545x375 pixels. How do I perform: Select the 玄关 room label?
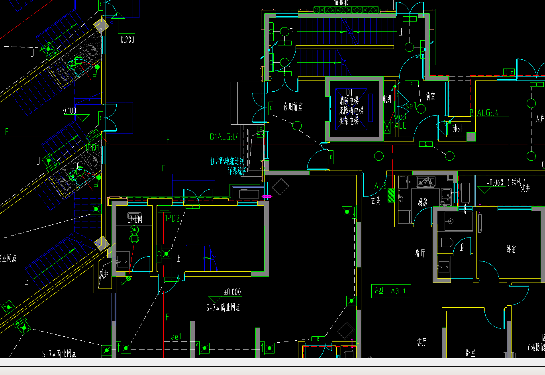(376, 201)
